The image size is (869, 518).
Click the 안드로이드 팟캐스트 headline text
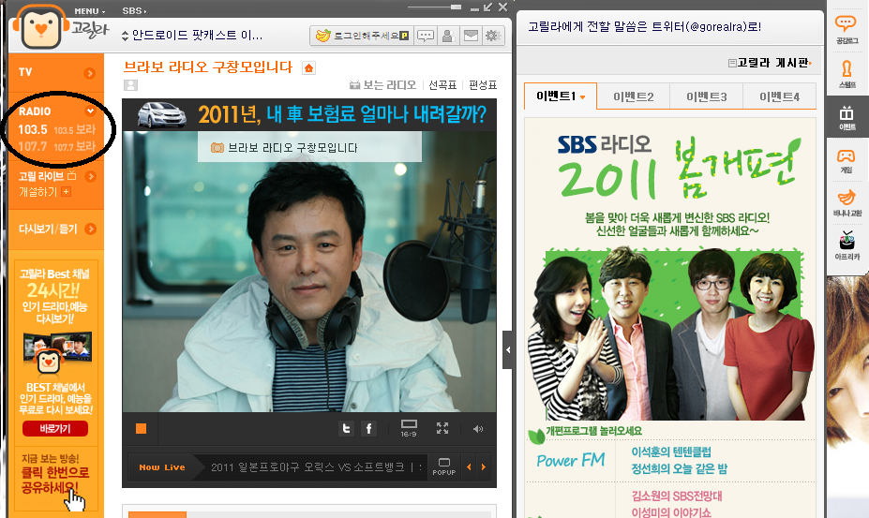pos(197,36)
